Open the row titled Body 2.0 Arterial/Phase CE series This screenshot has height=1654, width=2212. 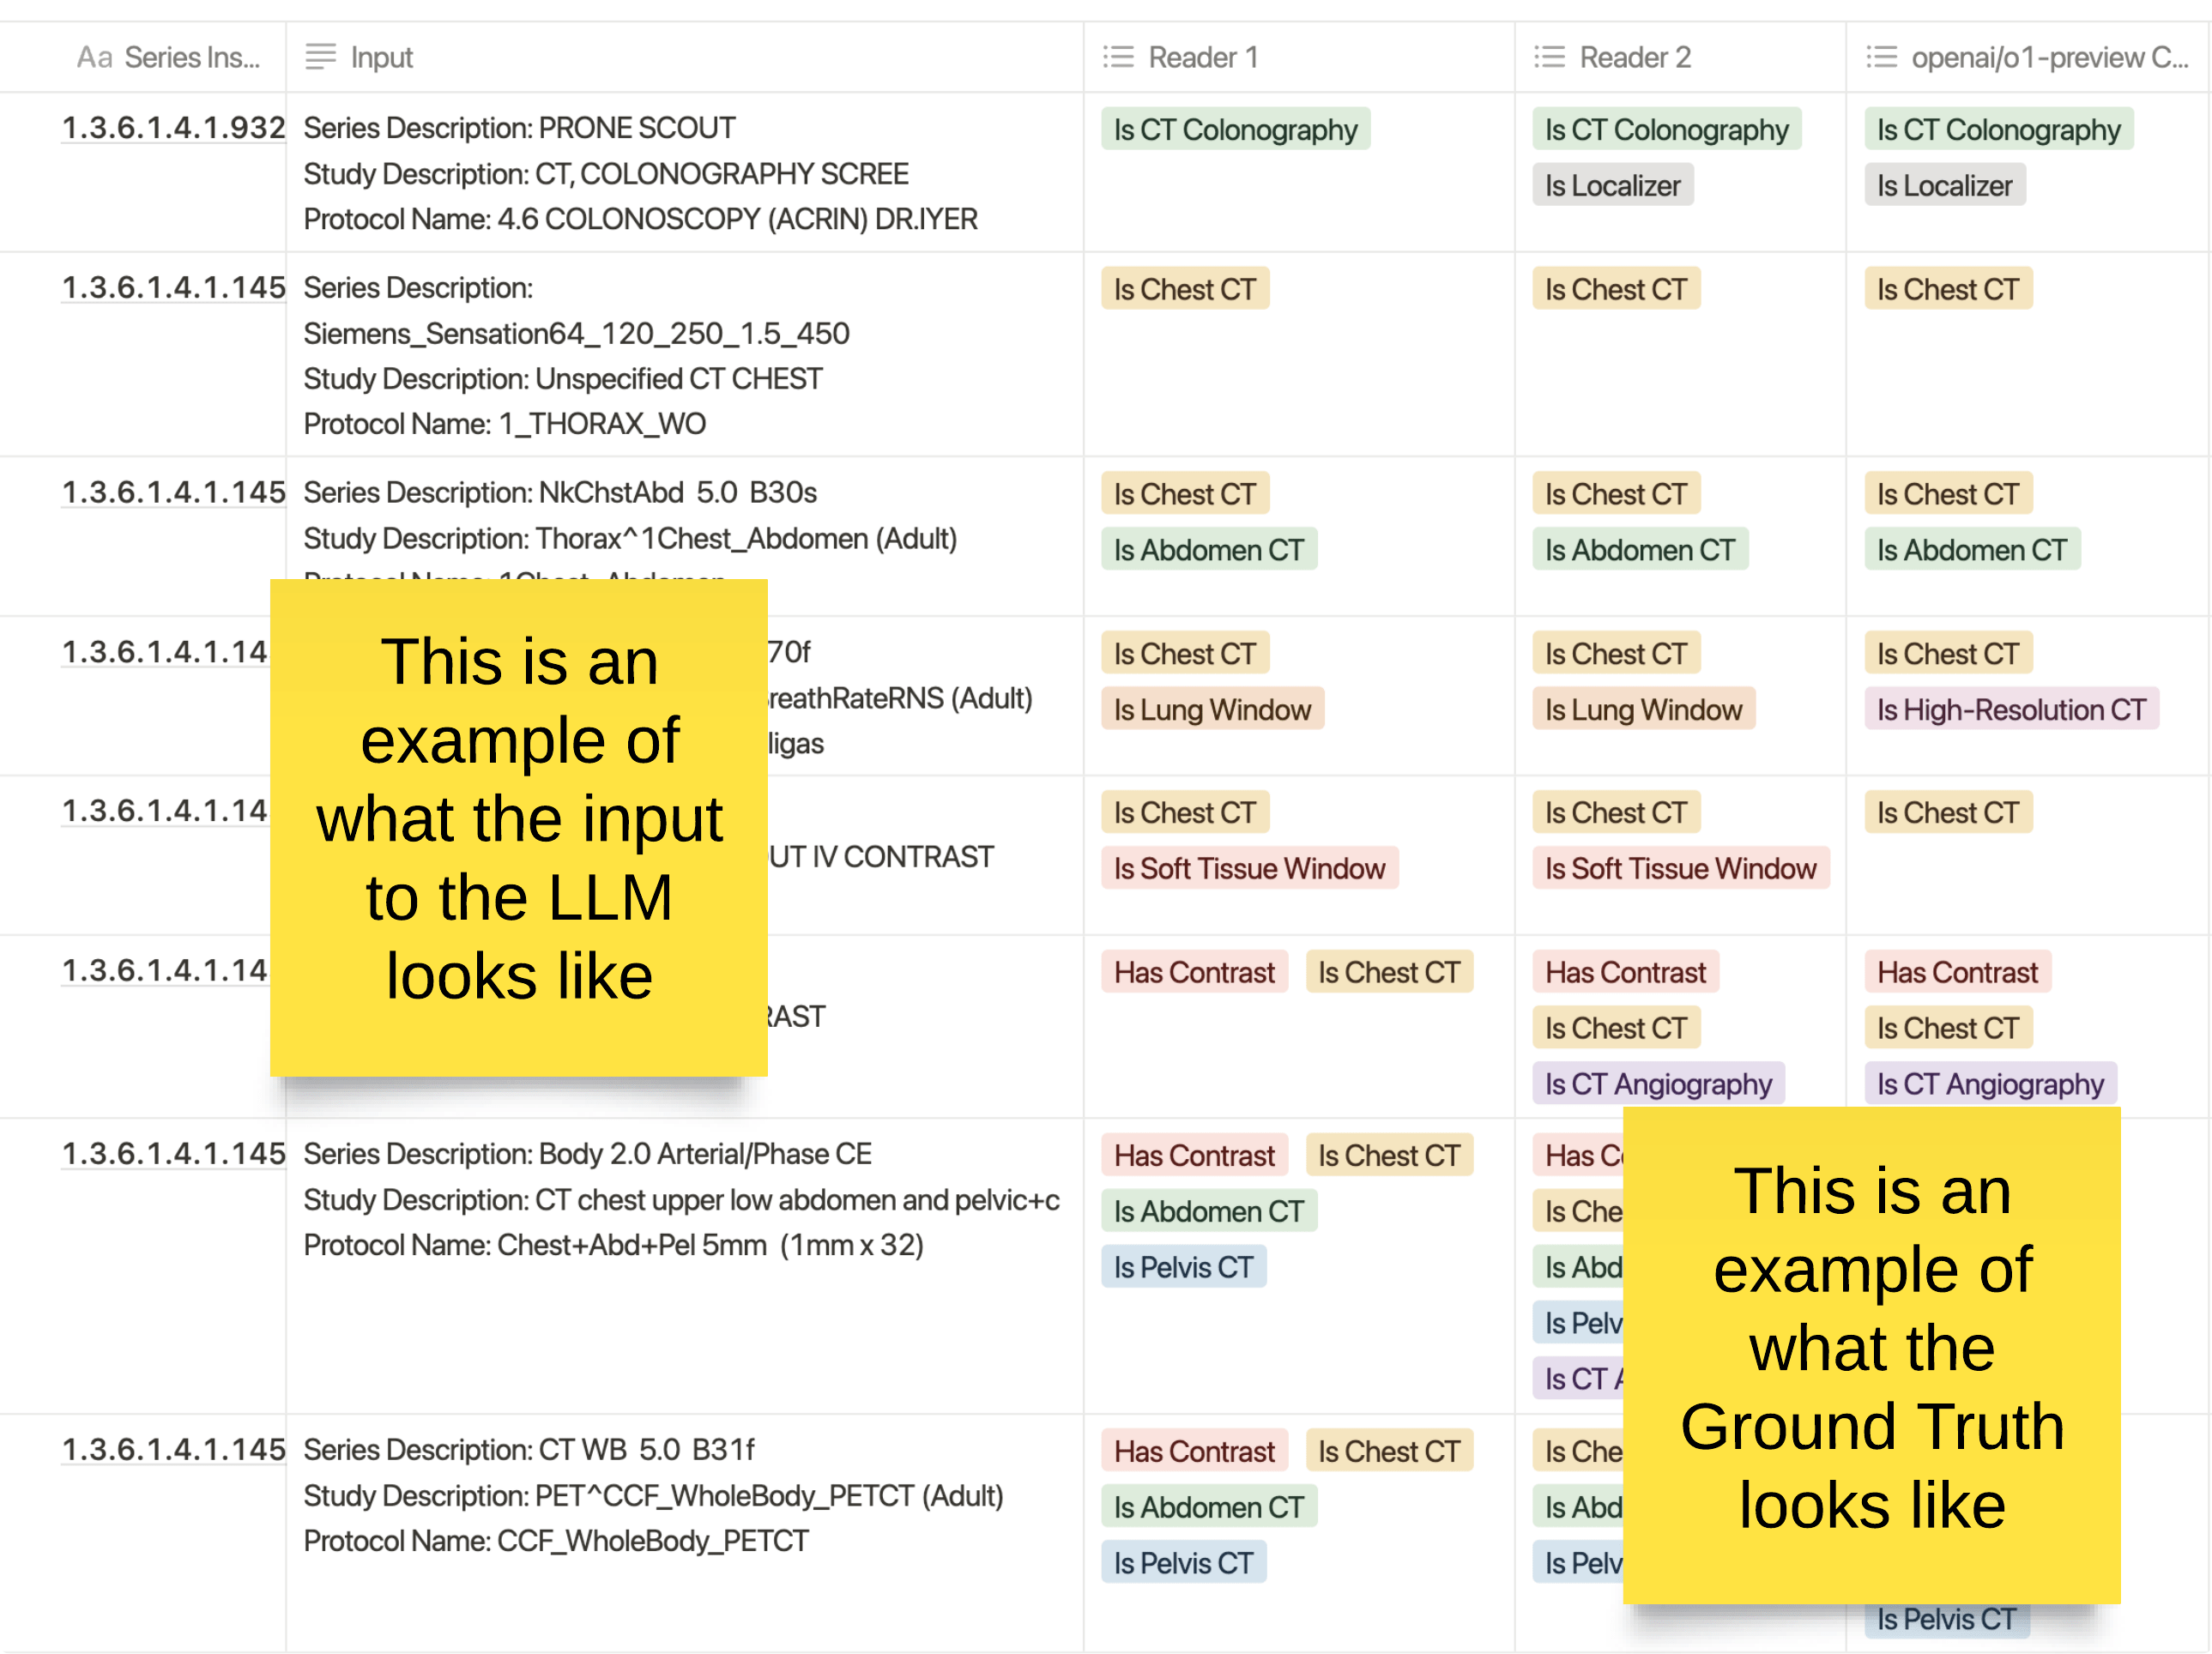(173, 1153)
